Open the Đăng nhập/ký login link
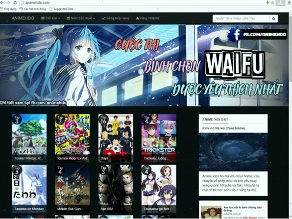The image size is (292, 219). click(147, 18)
